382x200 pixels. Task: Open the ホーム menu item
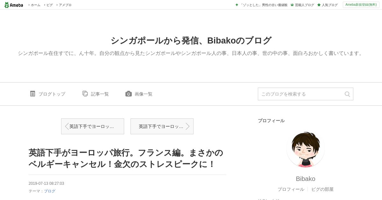pyautogui.click(x=35, y=5)
